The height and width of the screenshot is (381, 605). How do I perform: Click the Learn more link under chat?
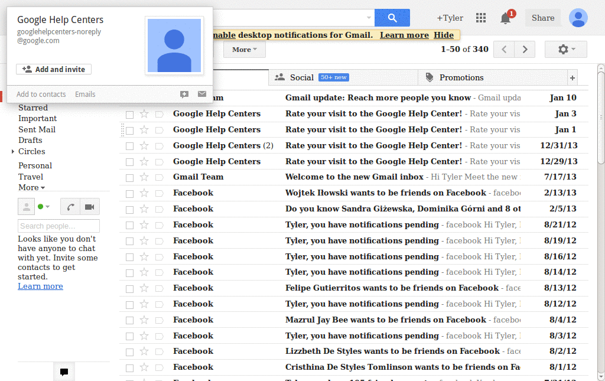(40, 286)
